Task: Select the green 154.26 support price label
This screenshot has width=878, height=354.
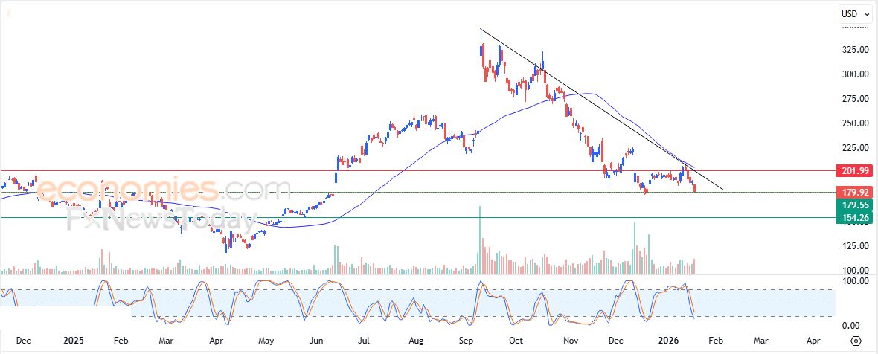Action: (855, 218)
